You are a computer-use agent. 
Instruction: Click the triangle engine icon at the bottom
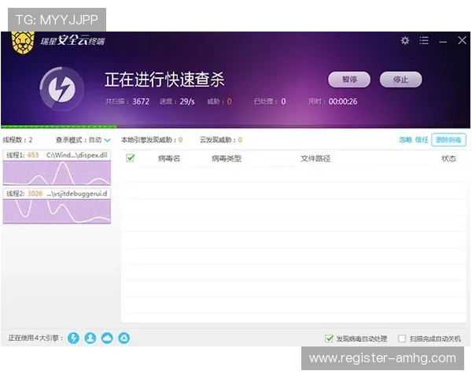pos(124,338)
